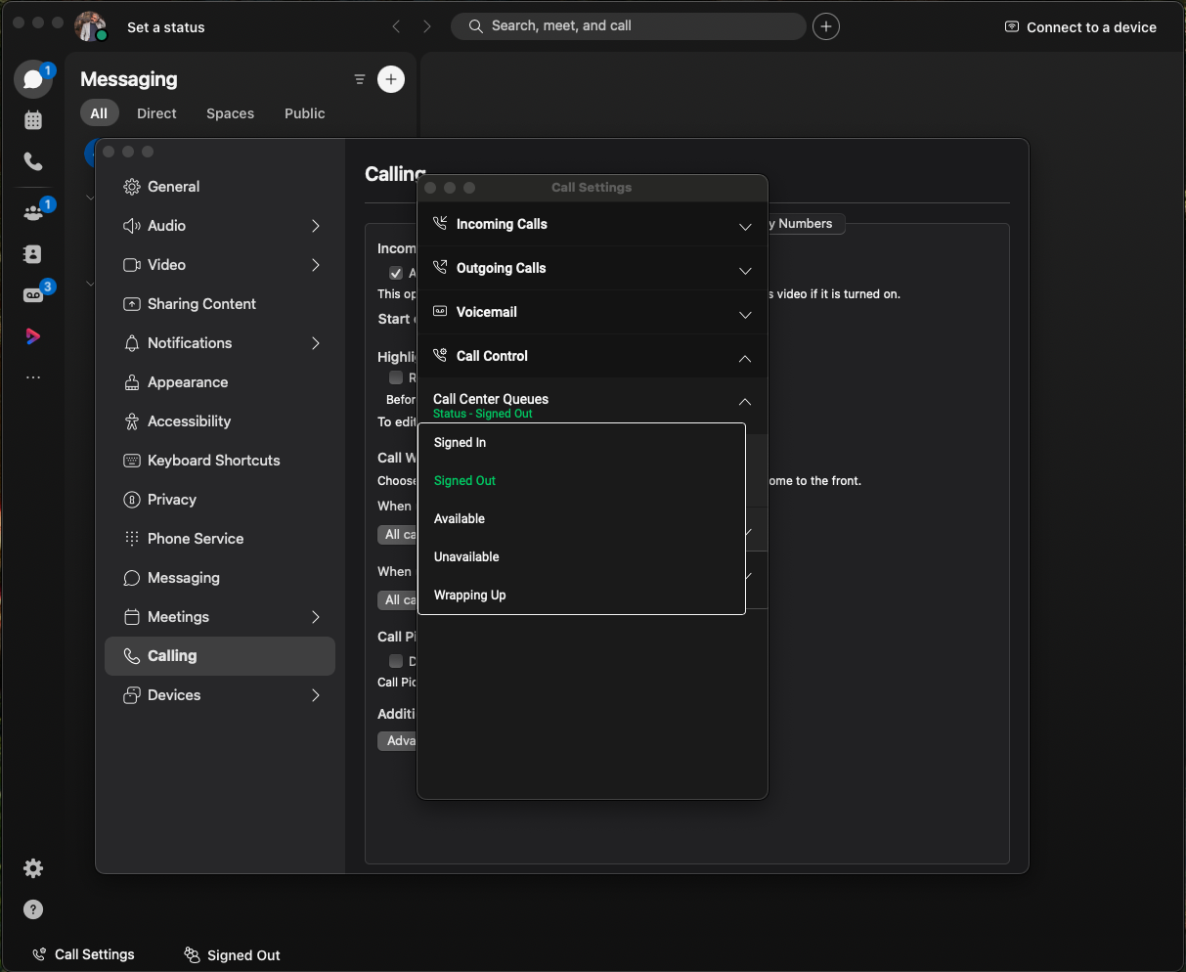1186x972 pixels.
Task: Open Help via the question mark icon
Action: (x=32, y=909)
